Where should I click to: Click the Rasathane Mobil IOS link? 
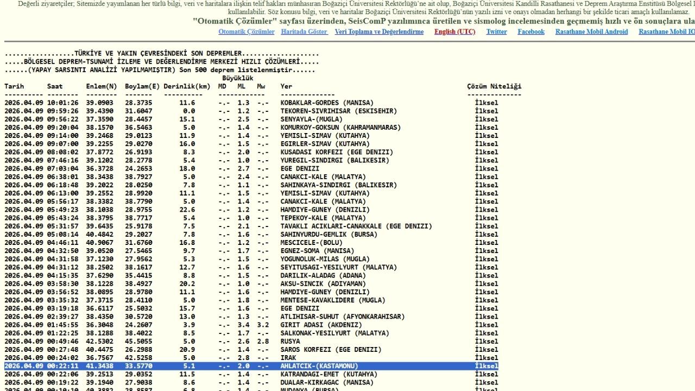[666, 32]
